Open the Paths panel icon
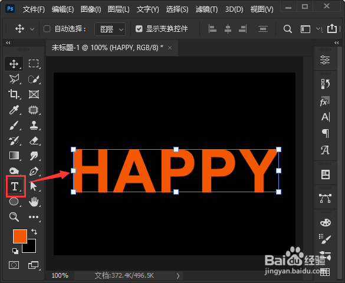 [x=325, y=198]
